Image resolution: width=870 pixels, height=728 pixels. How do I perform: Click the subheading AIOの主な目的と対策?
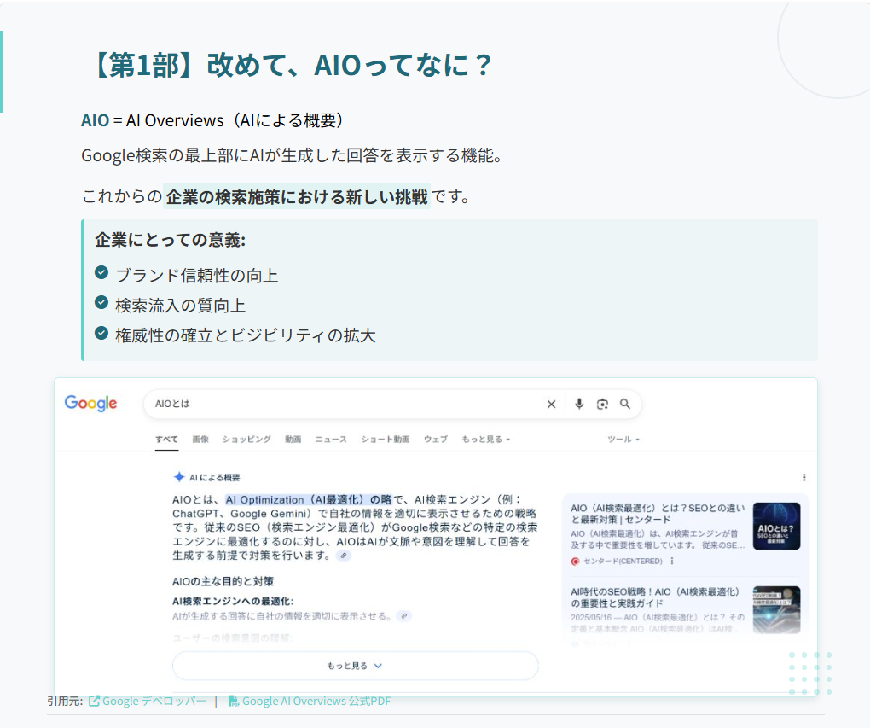[x=223, y=581]
